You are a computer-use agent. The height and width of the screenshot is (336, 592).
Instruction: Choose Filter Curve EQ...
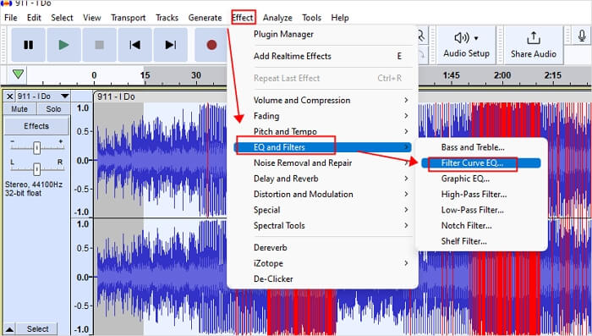[481, 162]
